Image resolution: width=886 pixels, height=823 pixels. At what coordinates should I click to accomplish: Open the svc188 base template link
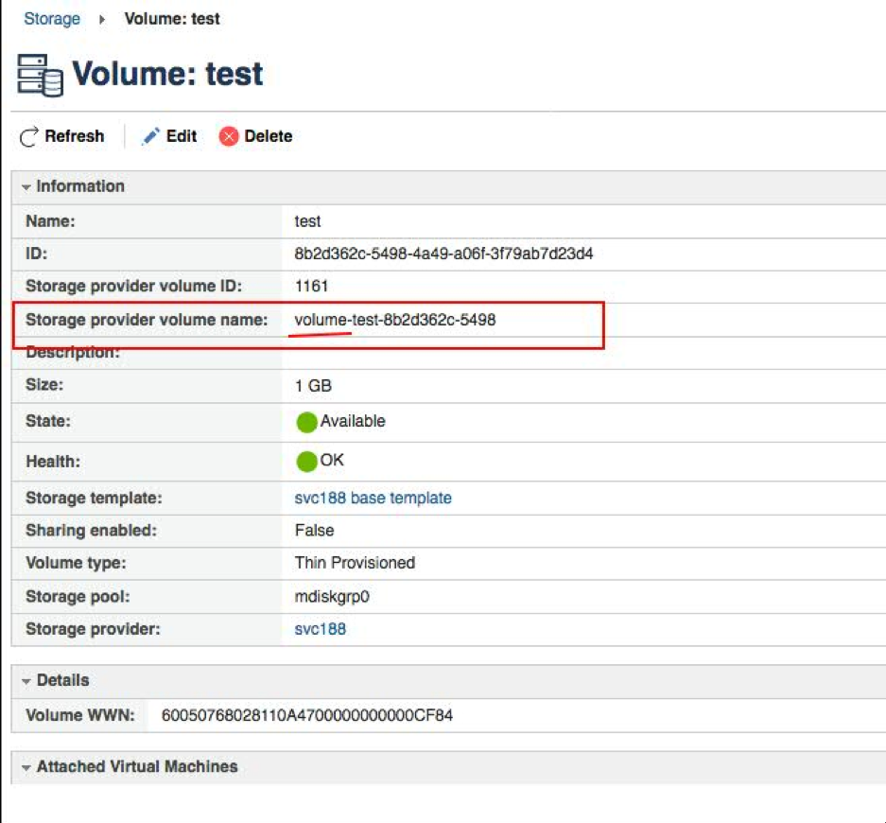[373, 498]
